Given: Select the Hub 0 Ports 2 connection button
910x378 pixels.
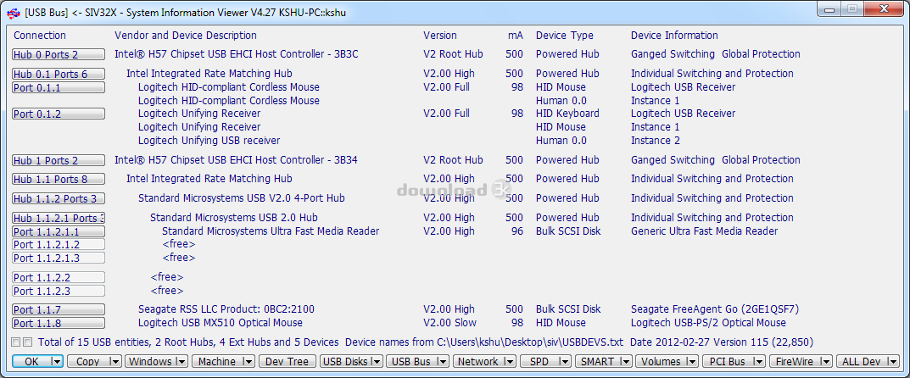Looking at the screenshot, I should pyautogui.click(x=59, y=54).
